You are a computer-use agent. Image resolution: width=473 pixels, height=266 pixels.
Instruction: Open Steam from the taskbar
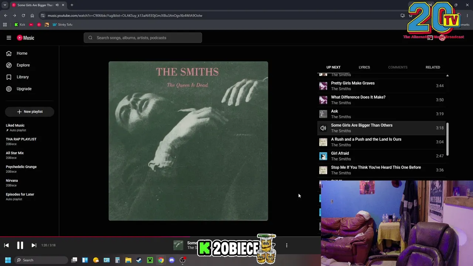tap(139, 260)
